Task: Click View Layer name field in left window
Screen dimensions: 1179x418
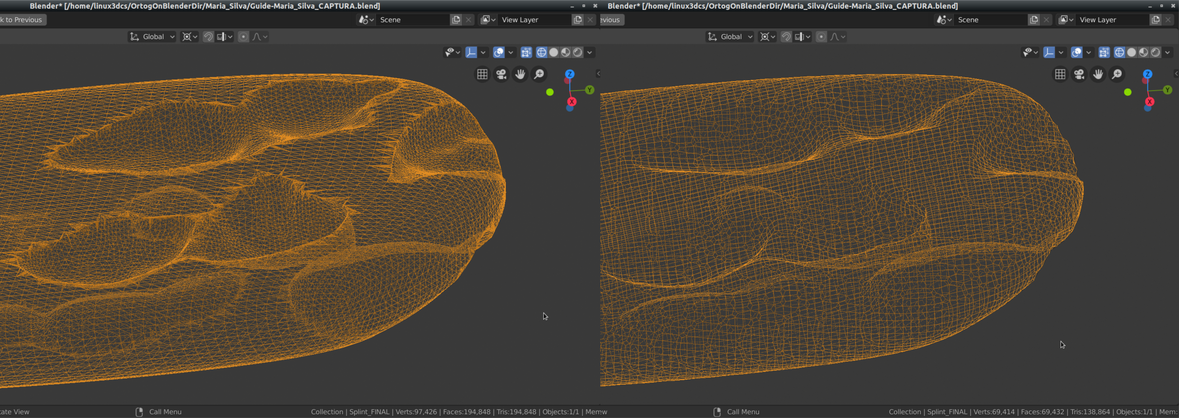Action: [x=535, y=20]
